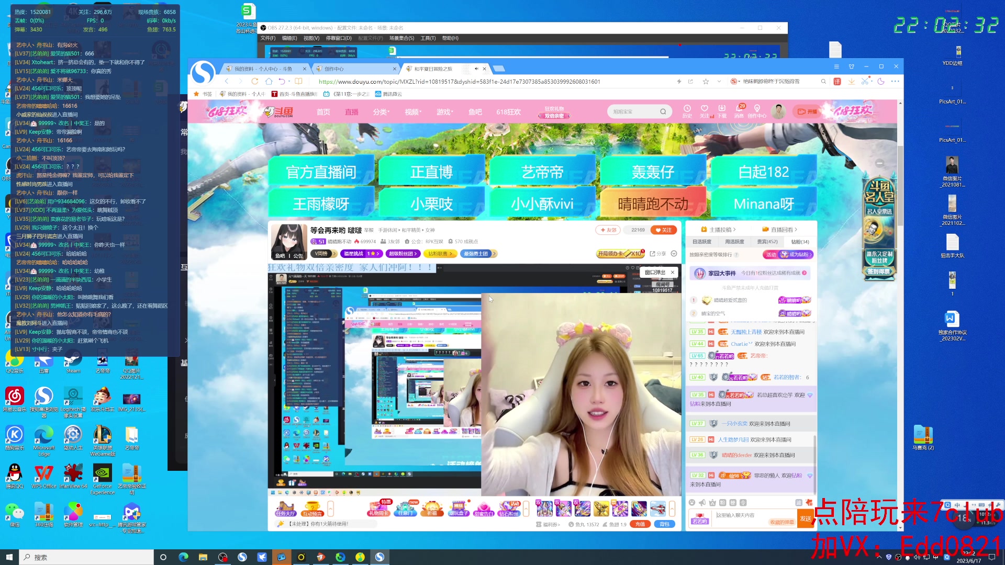
Task: Switch to 日活跃度 tab
Action: (702, 242)
